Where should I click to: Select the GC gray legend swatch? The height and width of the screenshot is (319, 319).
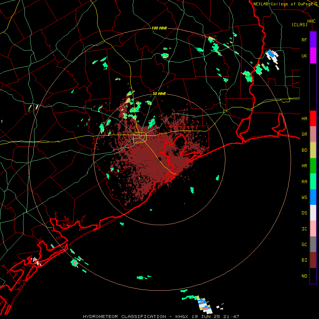[x=313, y=244]
